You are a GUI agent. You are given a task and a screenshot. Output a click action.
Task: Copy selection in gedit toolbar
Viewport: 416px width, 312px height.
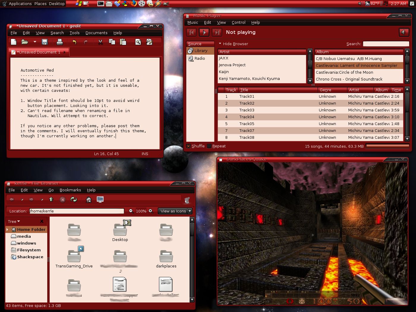coord(112,42)
